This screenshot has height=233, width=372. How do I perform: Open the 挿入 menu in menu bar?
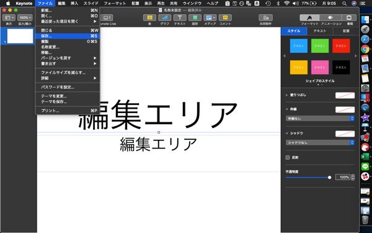[x=74, y=3]
